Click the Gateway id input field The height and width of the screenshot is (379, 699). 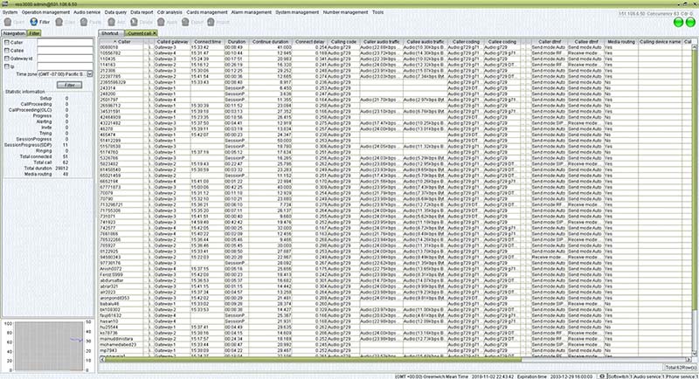[65, 59]
